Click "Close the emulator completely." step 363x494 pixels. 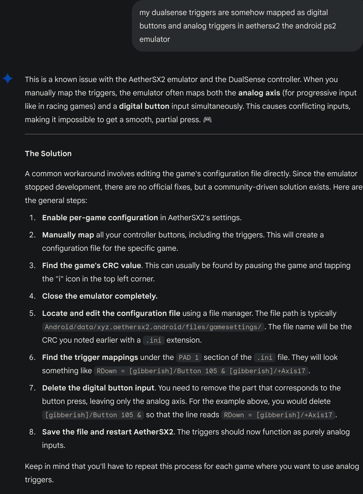pos(100,296)
